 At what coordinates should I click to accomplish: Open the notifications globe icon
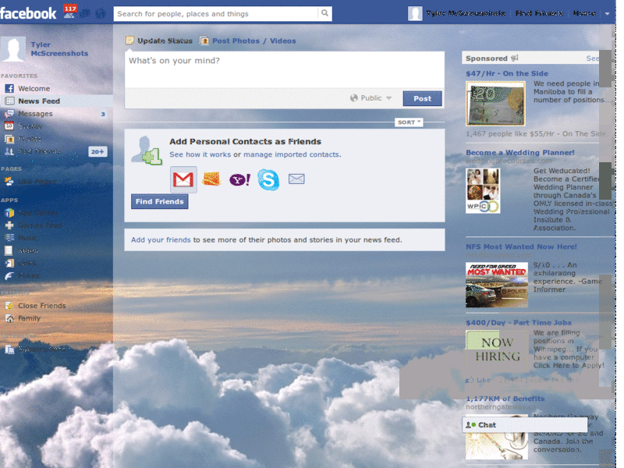101,13
